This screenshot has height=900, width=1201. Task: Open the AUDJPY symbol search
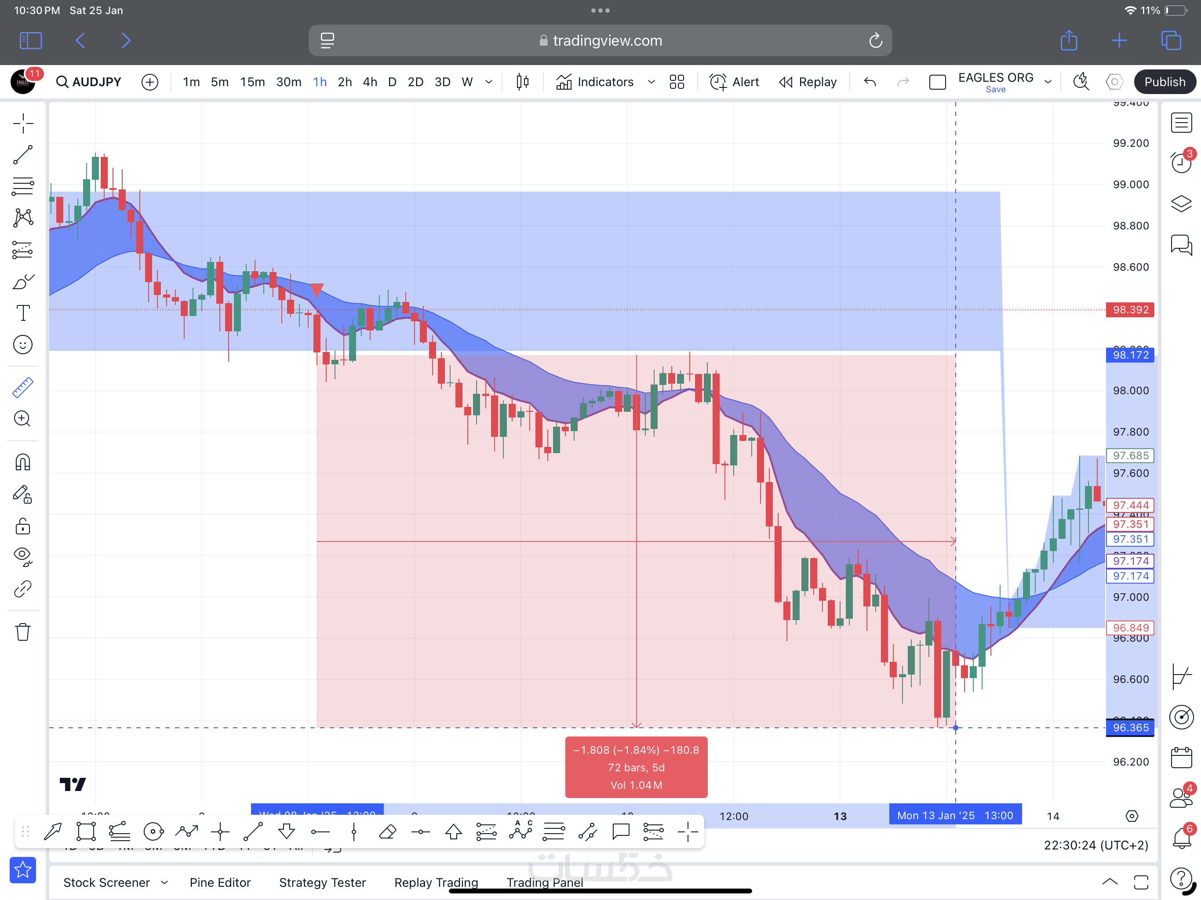(89, 82)
